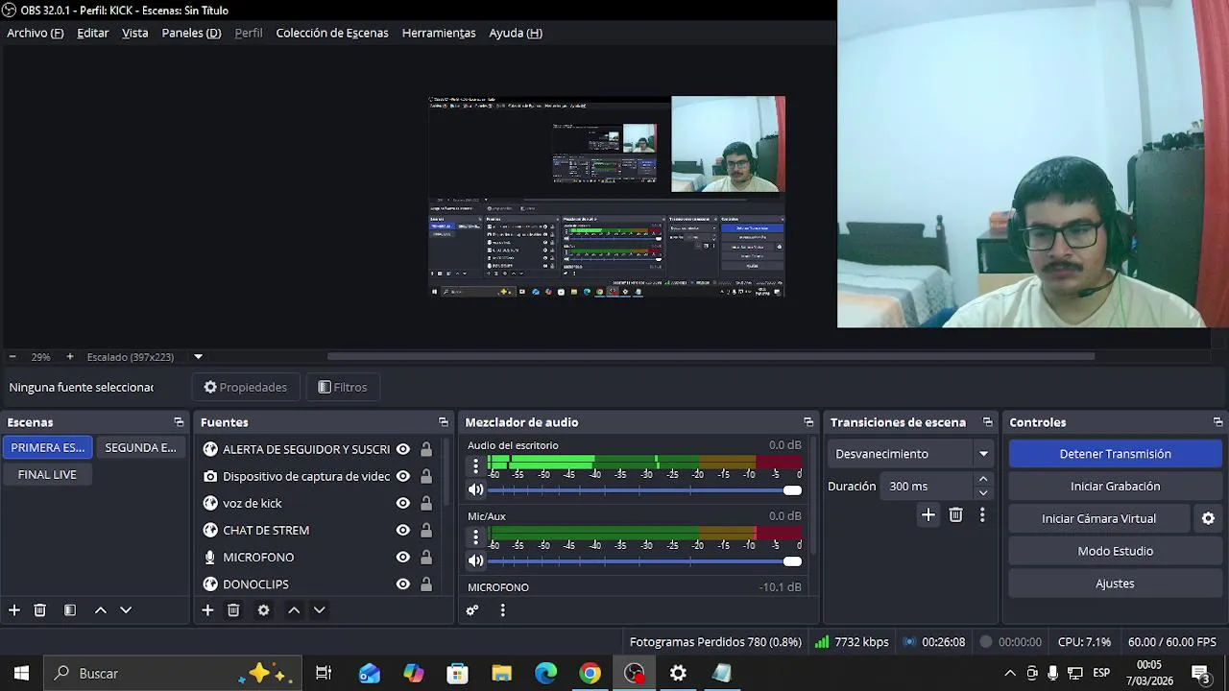Open source properties gear in Fuentes toolbar
This screenshot has width=1229, height=691.
[264, 610]
